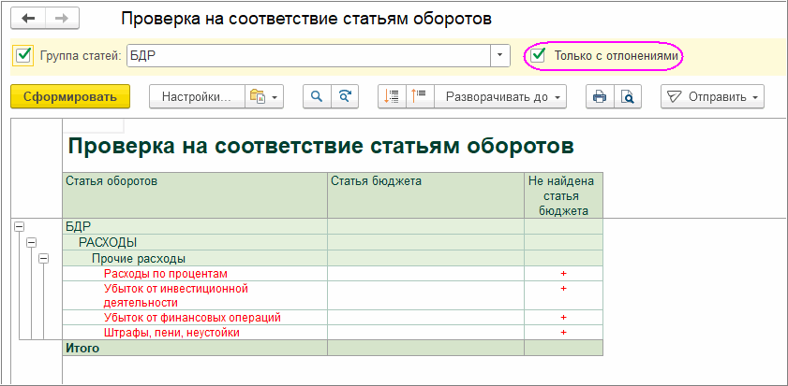Open the БДР group dropdown arrow
Viewport: 788px width, 386px height.
(500, 56)
